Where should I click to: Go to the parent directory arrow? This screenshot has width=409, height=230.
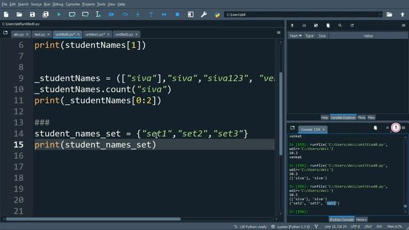click(403, 15)
